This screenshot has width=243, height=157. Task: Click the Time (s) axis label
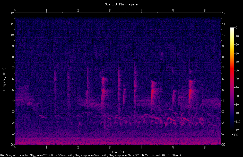(118, 152)
